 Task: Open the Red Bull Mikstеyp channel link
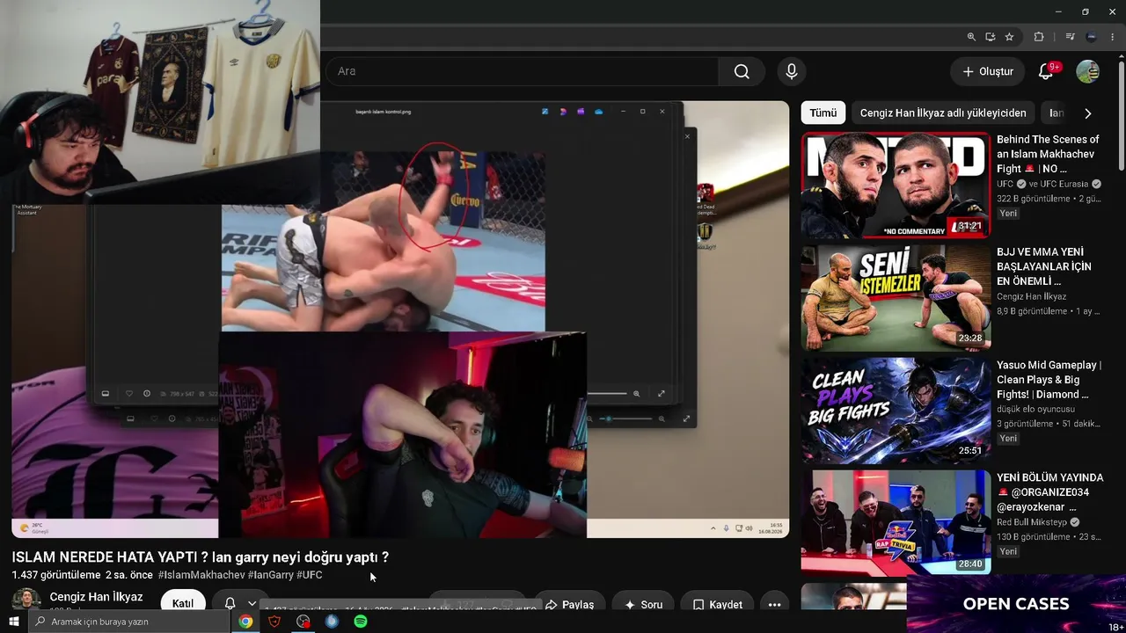coord(1032,522)
